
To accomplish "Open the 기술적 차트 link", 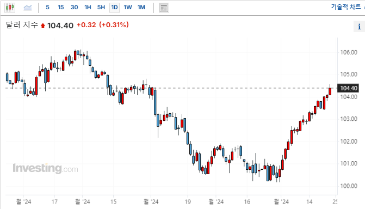I will pos(346,7).
